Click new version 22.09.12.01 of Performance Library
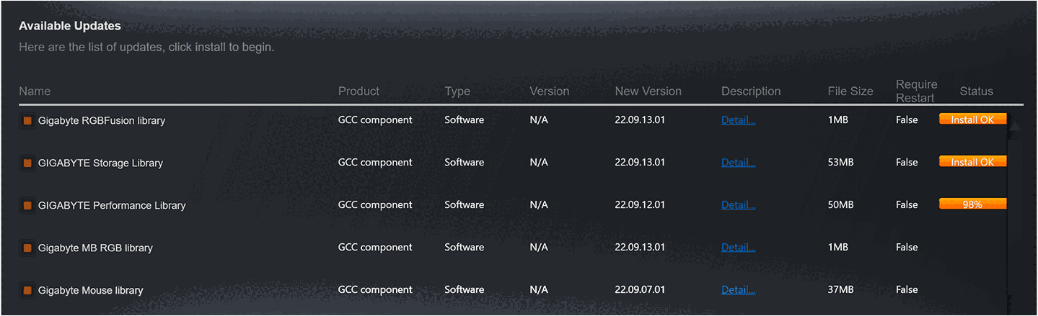 coord(640,205)
